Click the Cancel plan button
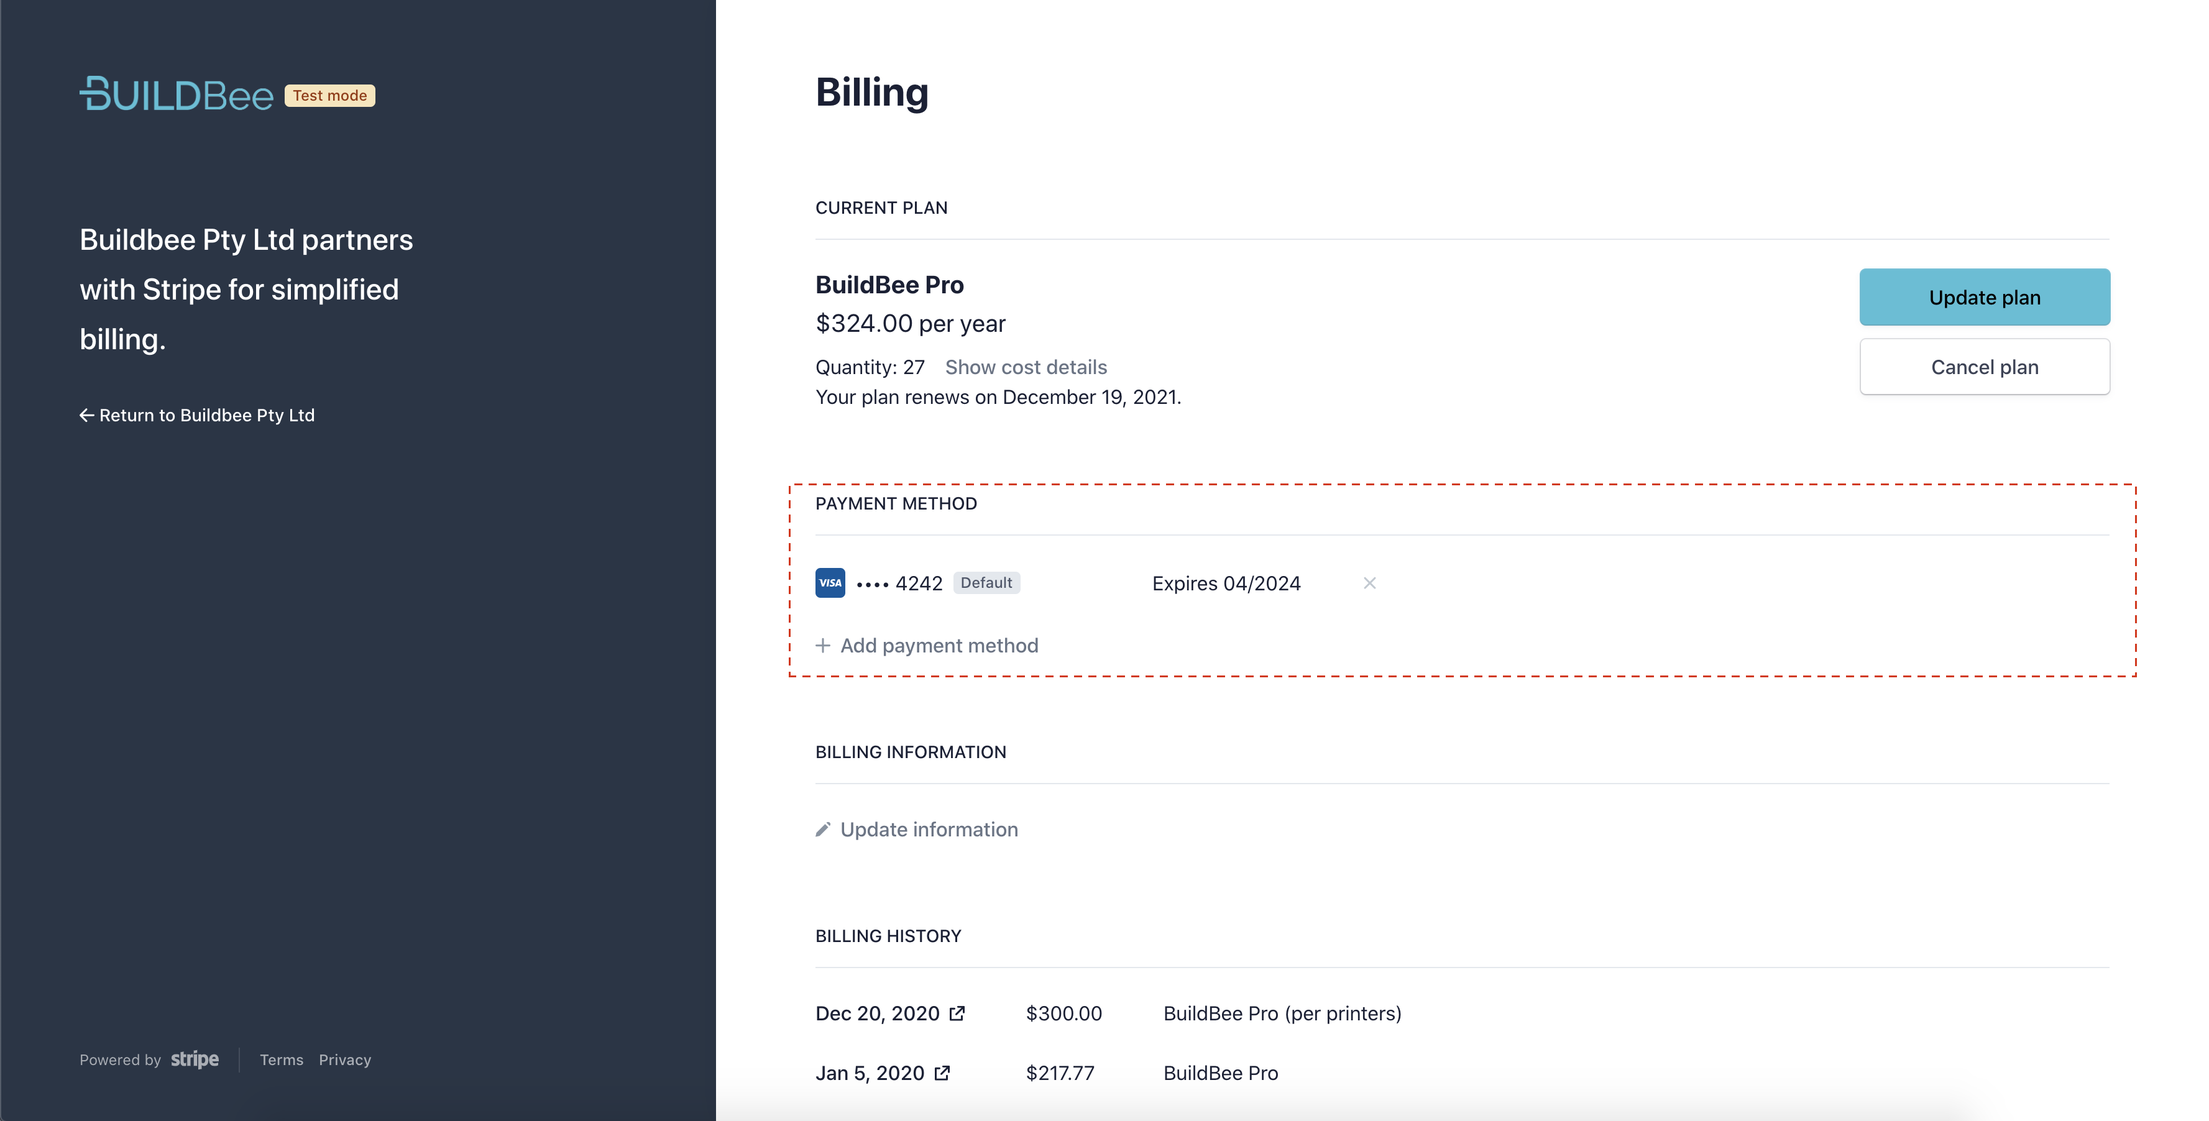The image size is (2209, 1121). [1985, 367]
